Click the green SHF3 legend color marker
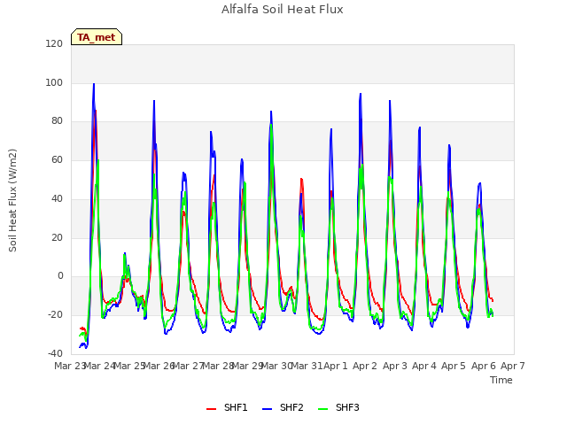Viewport: 567px width, 425px height. [322, 409]
